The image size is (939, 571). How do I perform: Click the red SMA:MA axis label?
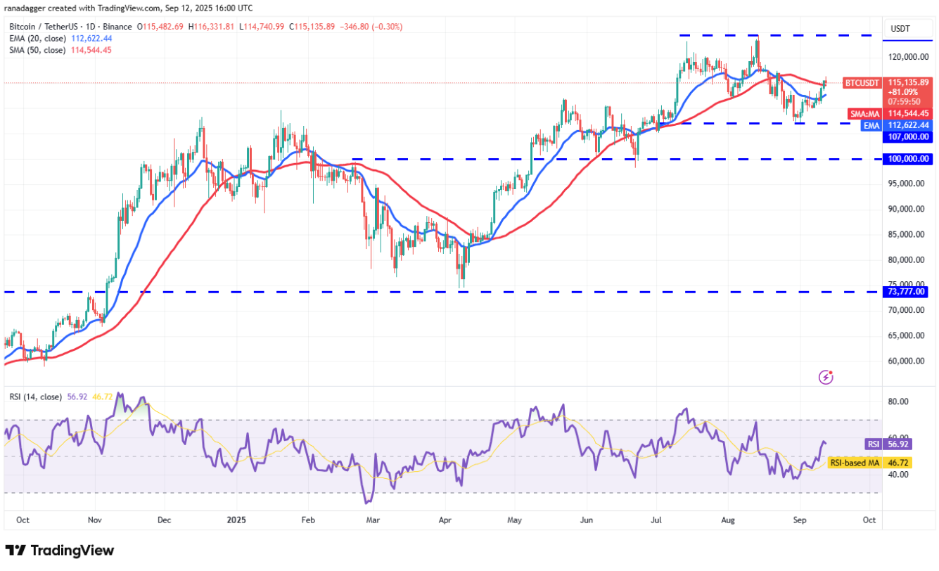(864, 113)
